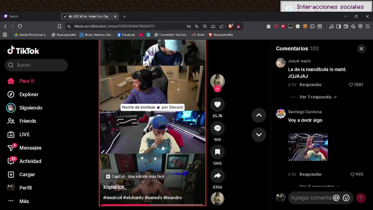Click the video progress bar
The image size is (373, 210).
(x=152, y=205)
